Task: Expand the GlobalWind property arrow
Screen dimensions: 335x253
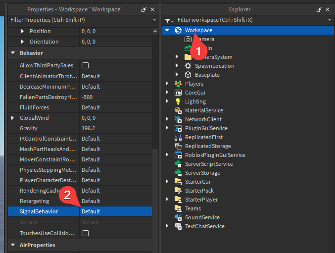Action: click(13, 118)
